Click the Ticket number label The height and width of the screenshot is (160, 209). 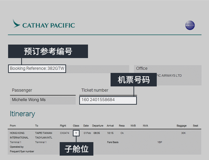pyautogui.click(x=95, y=90)
